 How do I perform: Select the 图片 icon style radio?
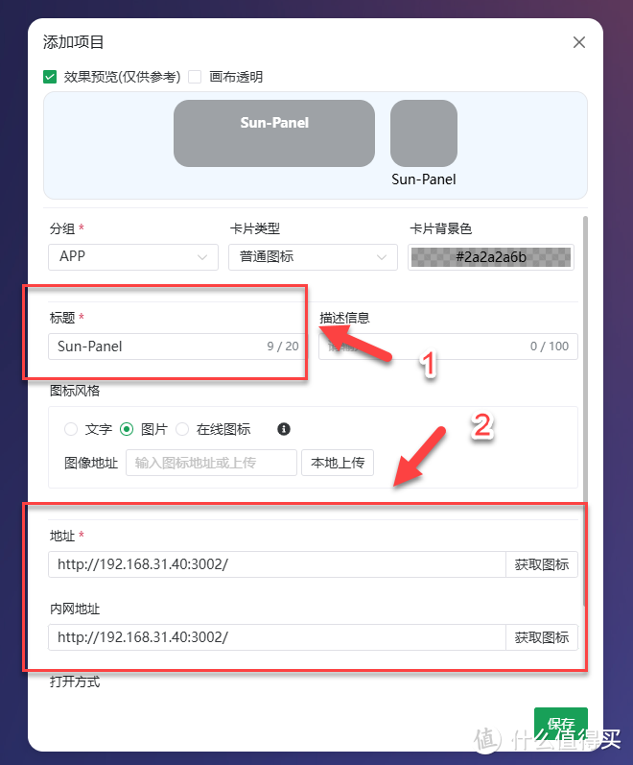127,429
